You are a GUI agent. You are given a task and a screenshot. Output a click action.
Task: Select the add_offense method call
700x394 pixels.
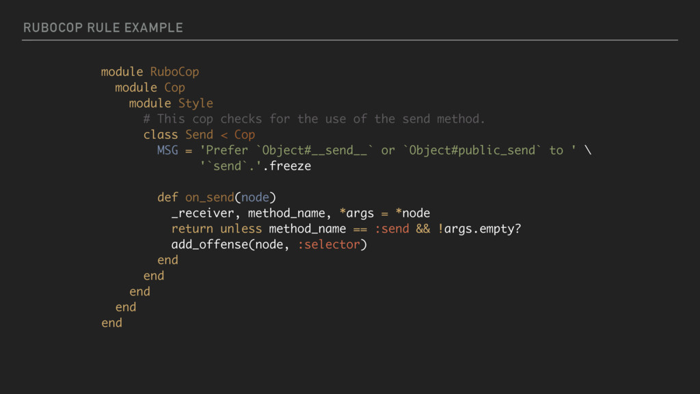(x=209, y=244)
